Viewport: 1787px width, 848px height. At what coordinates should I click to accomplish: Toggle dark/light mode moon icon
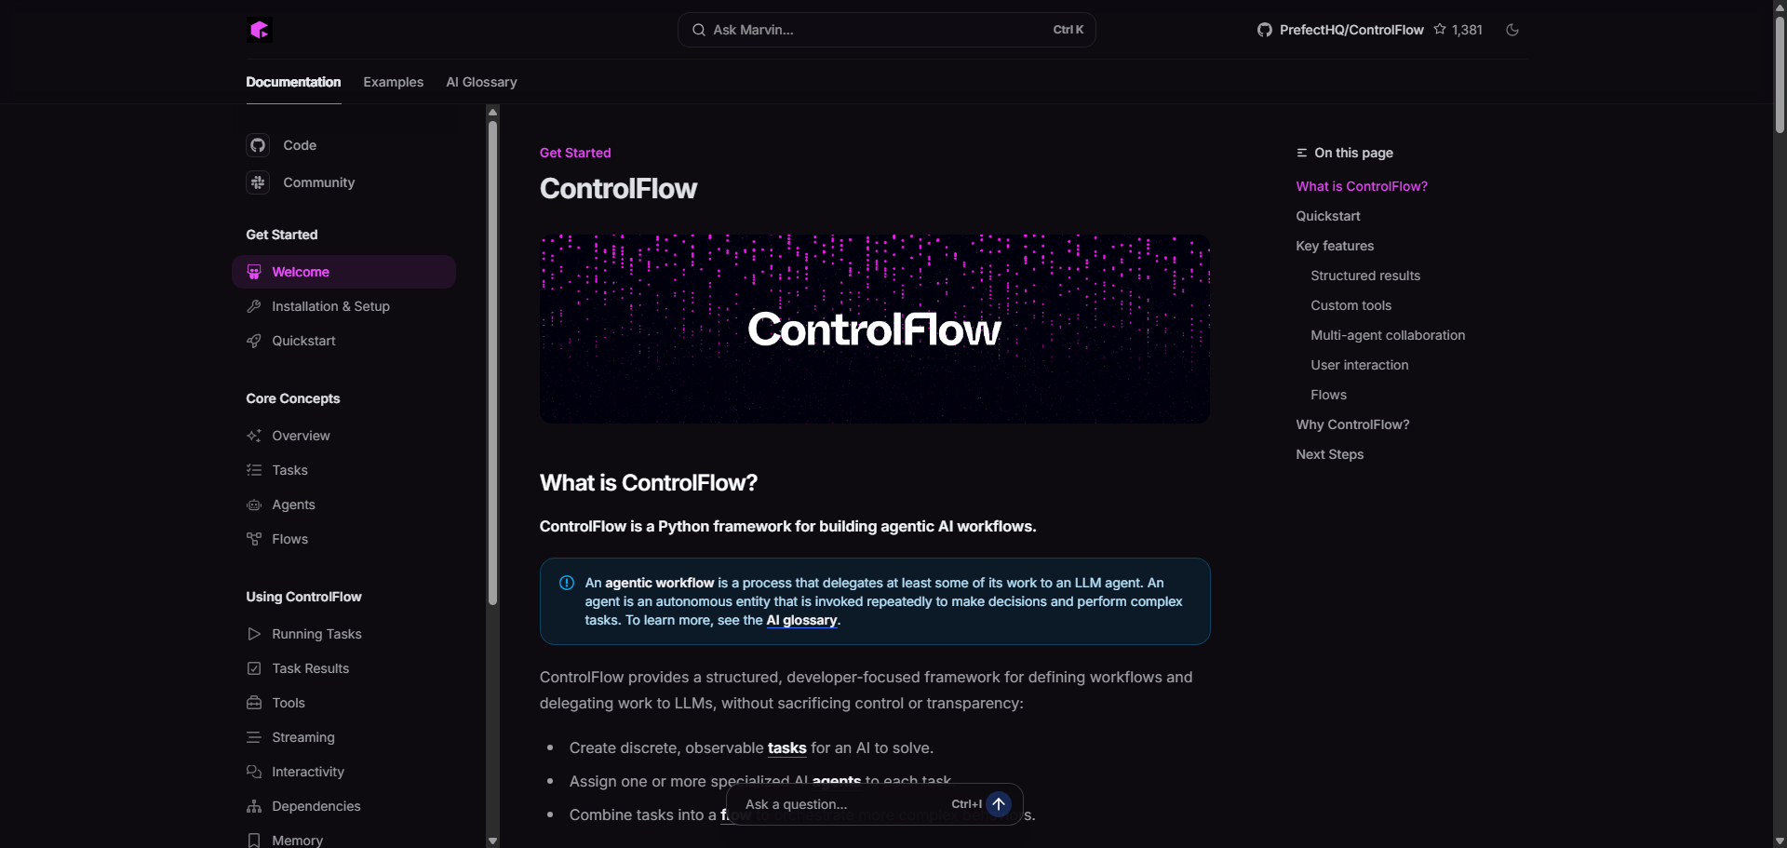click(x=1512, y=30)
